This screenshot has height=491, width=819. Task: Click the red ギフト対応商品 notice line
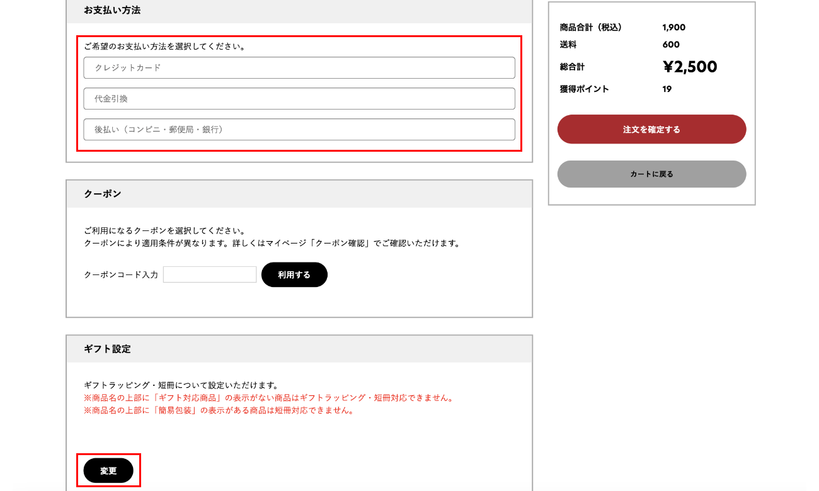pyautogui.click(x=269, y=398)
